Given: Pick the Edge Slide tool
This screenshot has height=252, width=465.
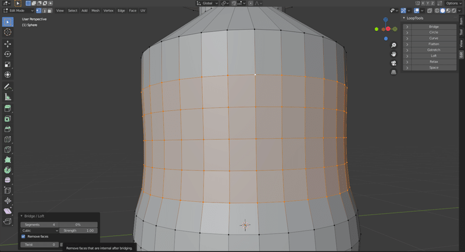Looking at the screenshot, I should 8,190.
